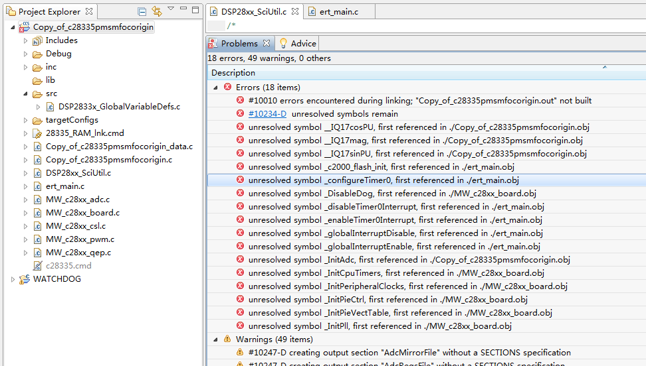Click the WATCHDOG project icon
The height and width of the screenshot is (366, 646).
click(x=25, y=279)
